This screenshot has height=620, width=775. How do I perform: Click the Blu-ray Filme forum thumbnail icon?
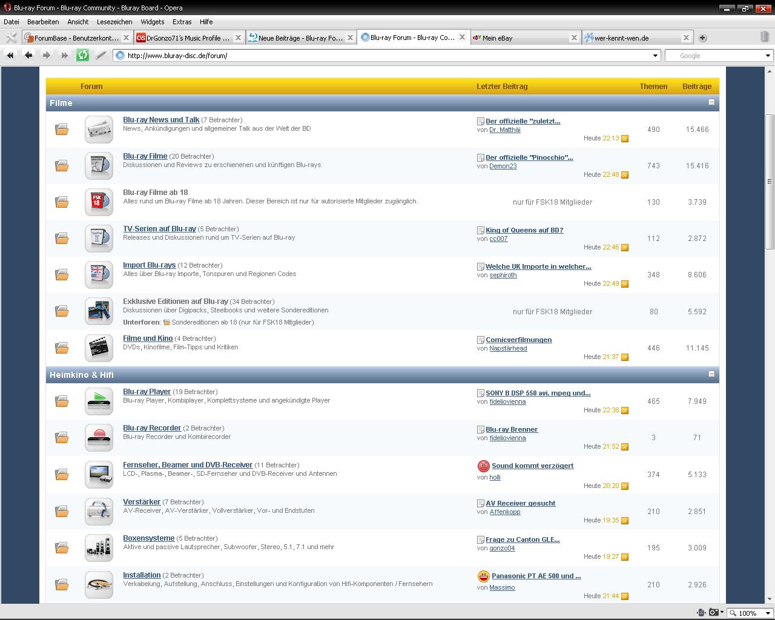(99, 166)
